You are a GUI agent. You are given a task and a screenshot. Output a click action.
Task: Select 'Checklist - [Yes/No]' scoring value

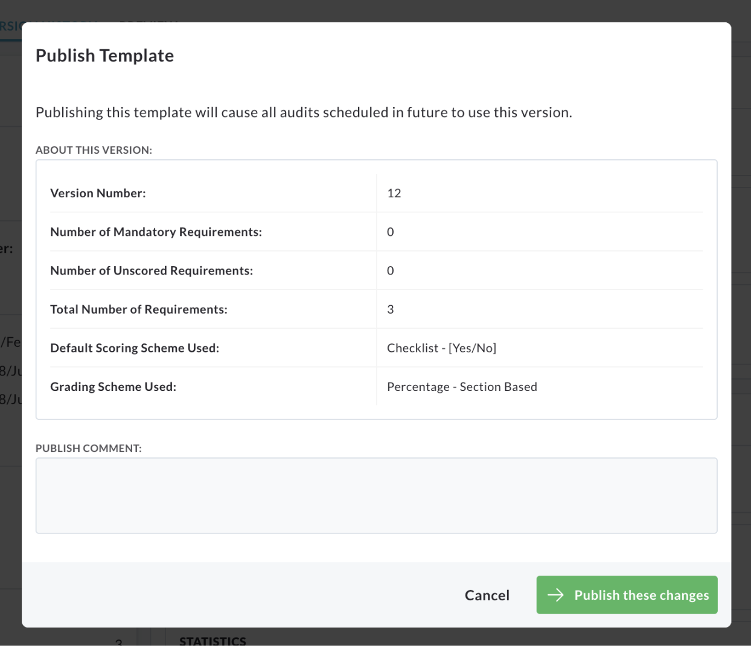pyautogui.click(x=441, y=348)
